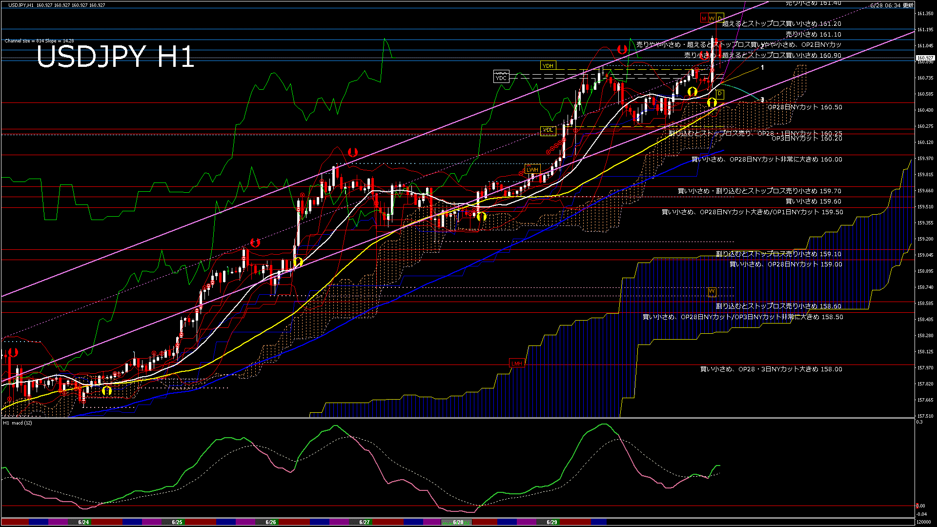
Task: Click yellow buy arrow above the white moving average
Action: (692, 91)
